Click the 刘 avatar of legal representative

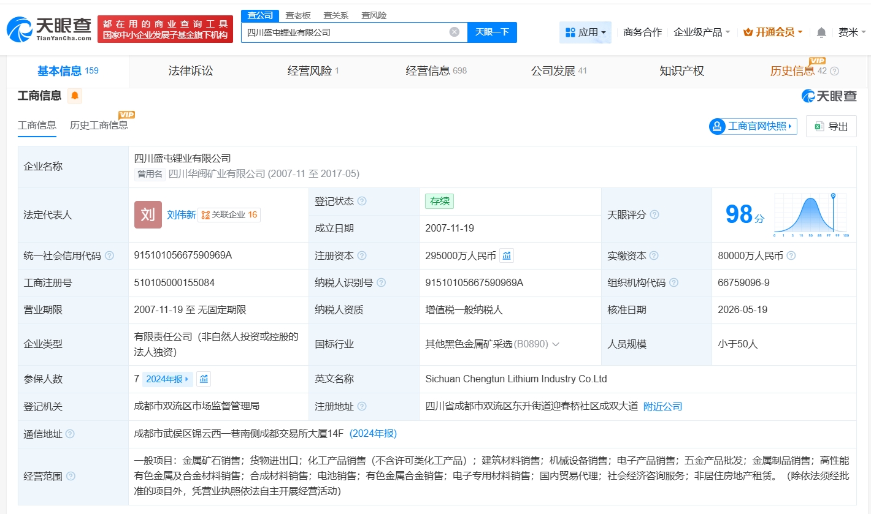(x=148, y=214)
